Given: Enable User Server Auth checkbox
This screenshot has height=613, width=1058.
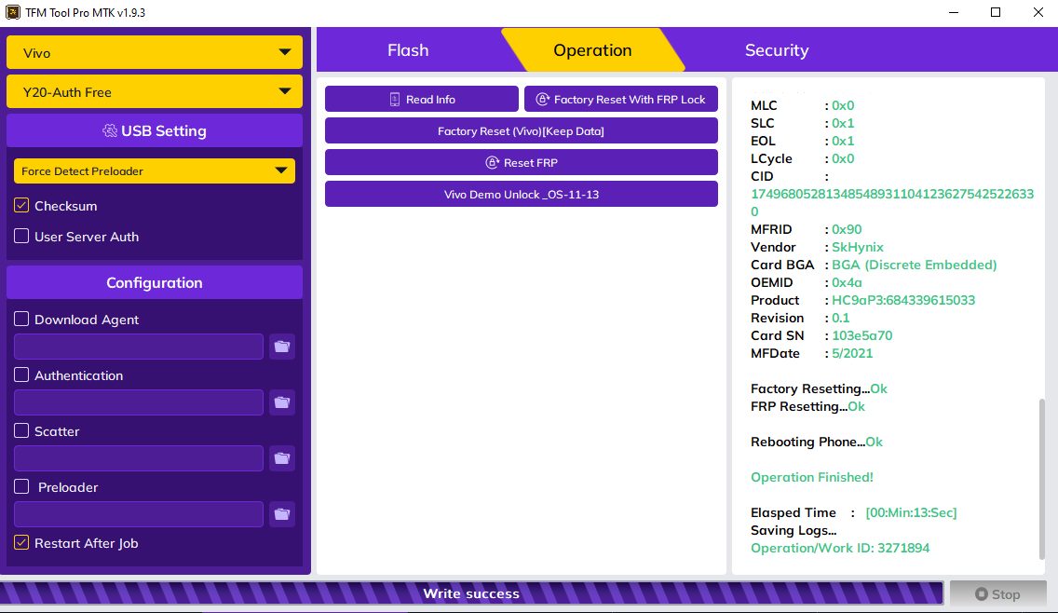Looking at the screenshot, I should point(21,237).
